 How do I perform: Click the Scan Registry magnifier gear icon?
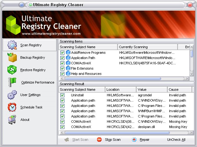pyautogui.click(x=12, y=45)
